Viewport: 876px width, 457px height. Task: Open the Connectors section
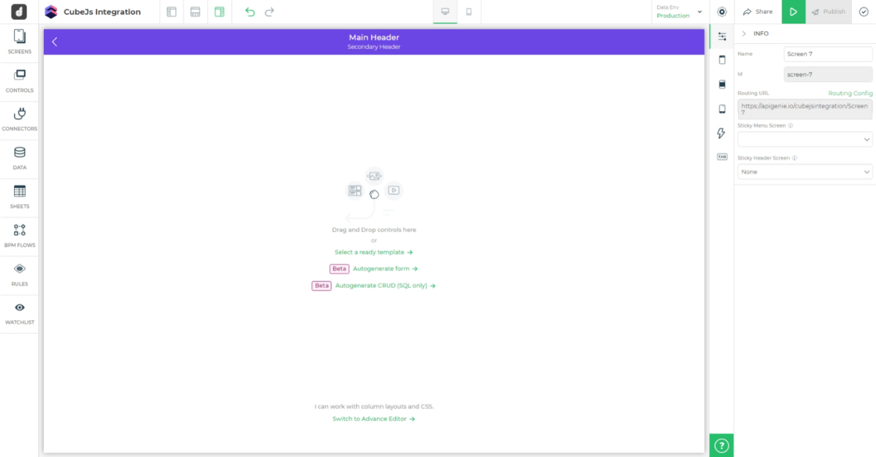click(x=19, y=119)
